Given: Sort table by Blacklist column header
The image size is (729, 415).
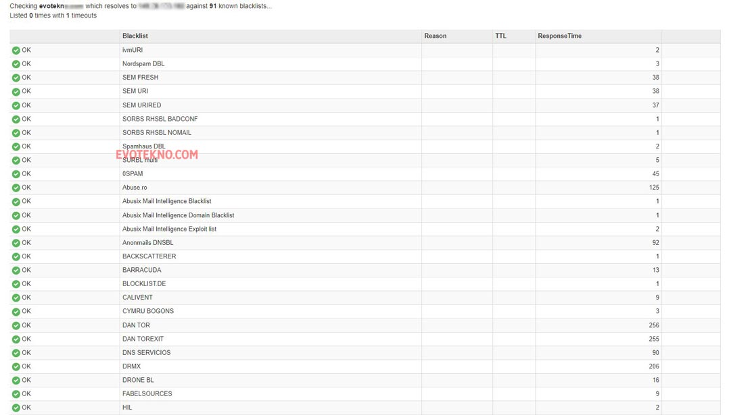Looking at the screenshot, I should tap(135, 36).
